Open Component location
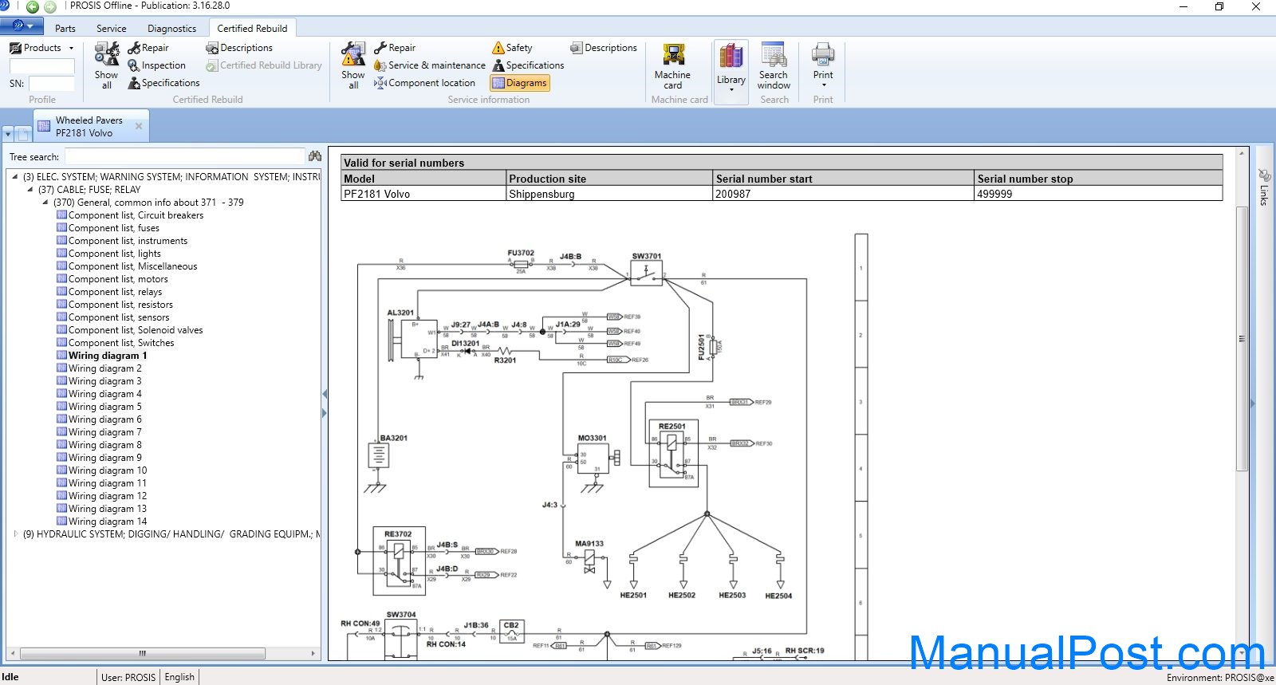The width and height of the screenshot is (1276, 685). point(425,83)
